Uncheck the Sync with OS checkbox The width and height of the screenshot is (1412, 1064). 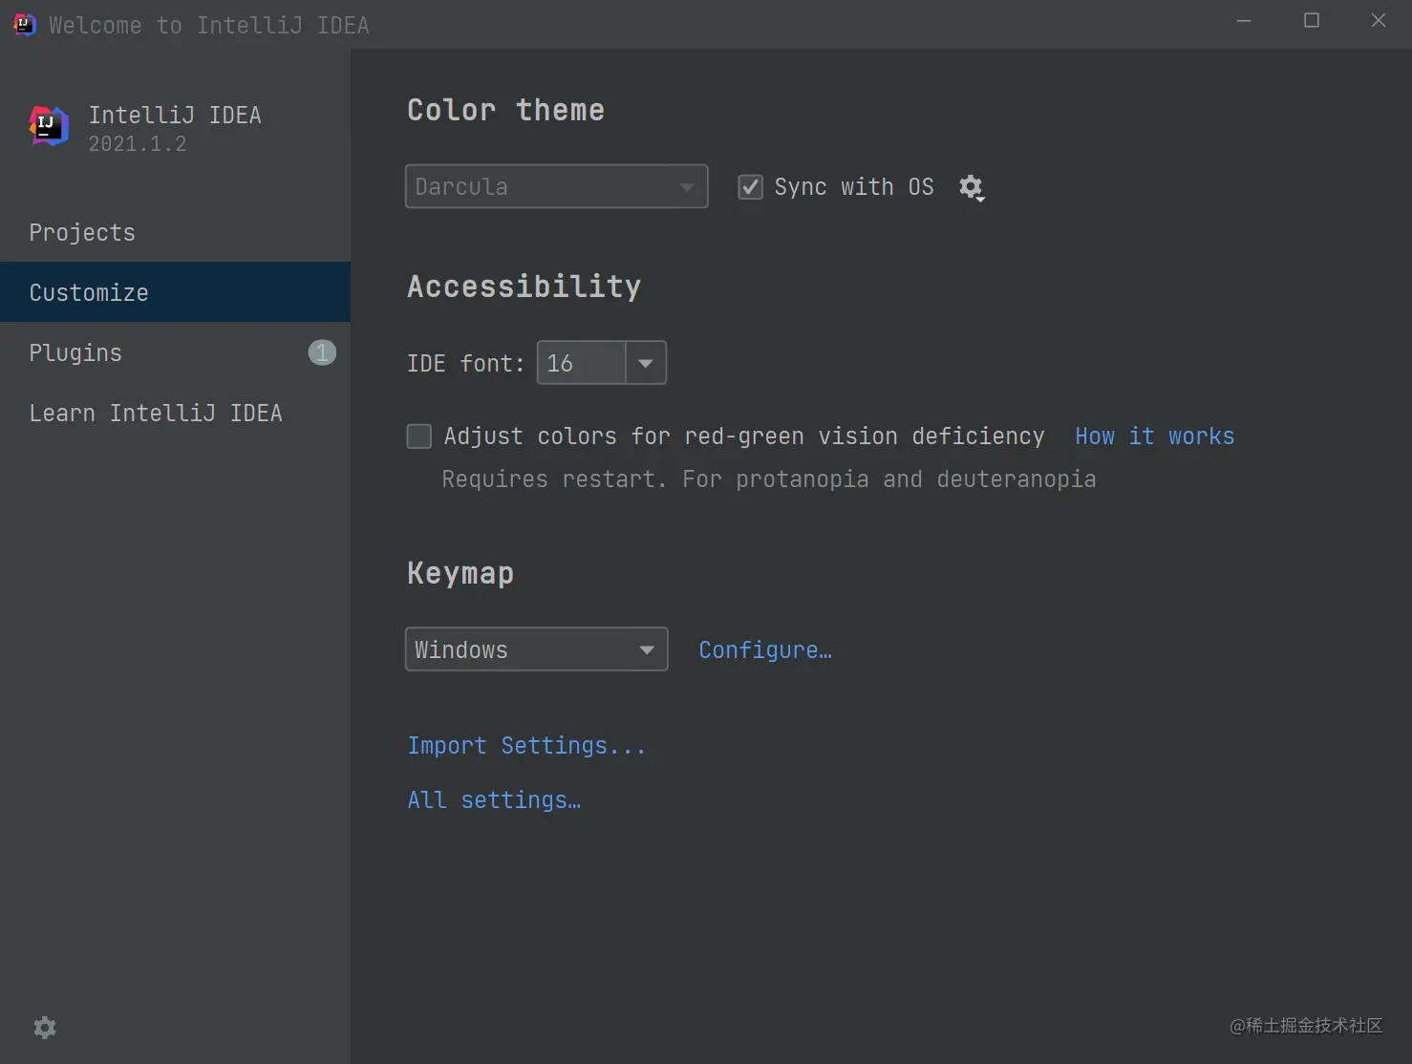751,187
